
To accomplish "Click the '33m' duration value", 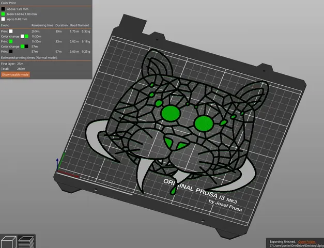I will [x=58, y=41].
